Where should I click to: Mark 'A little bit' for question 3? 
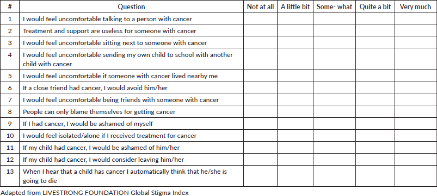pyautogui.click(x=295, y=42)
